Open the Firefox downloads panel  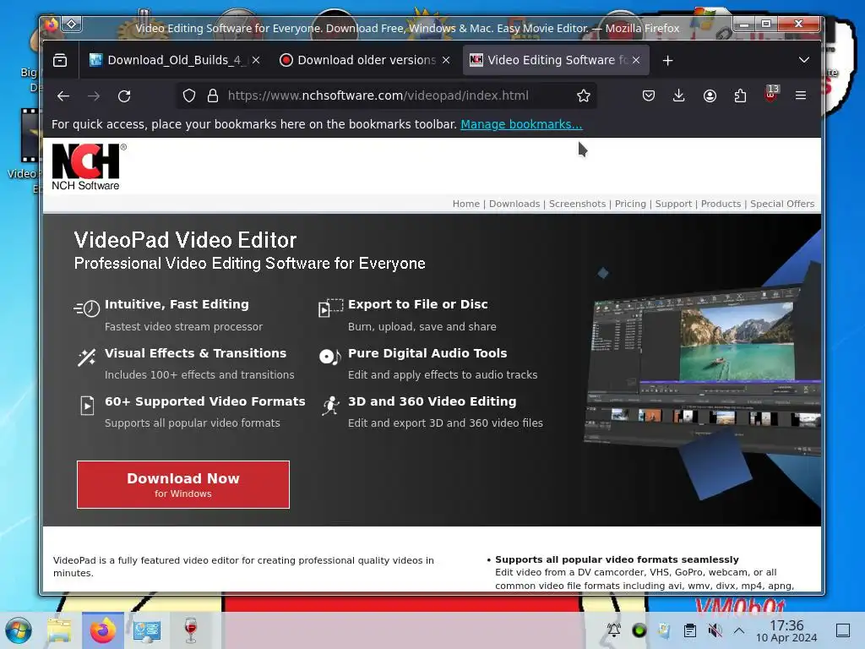click(x=679, y=96)
